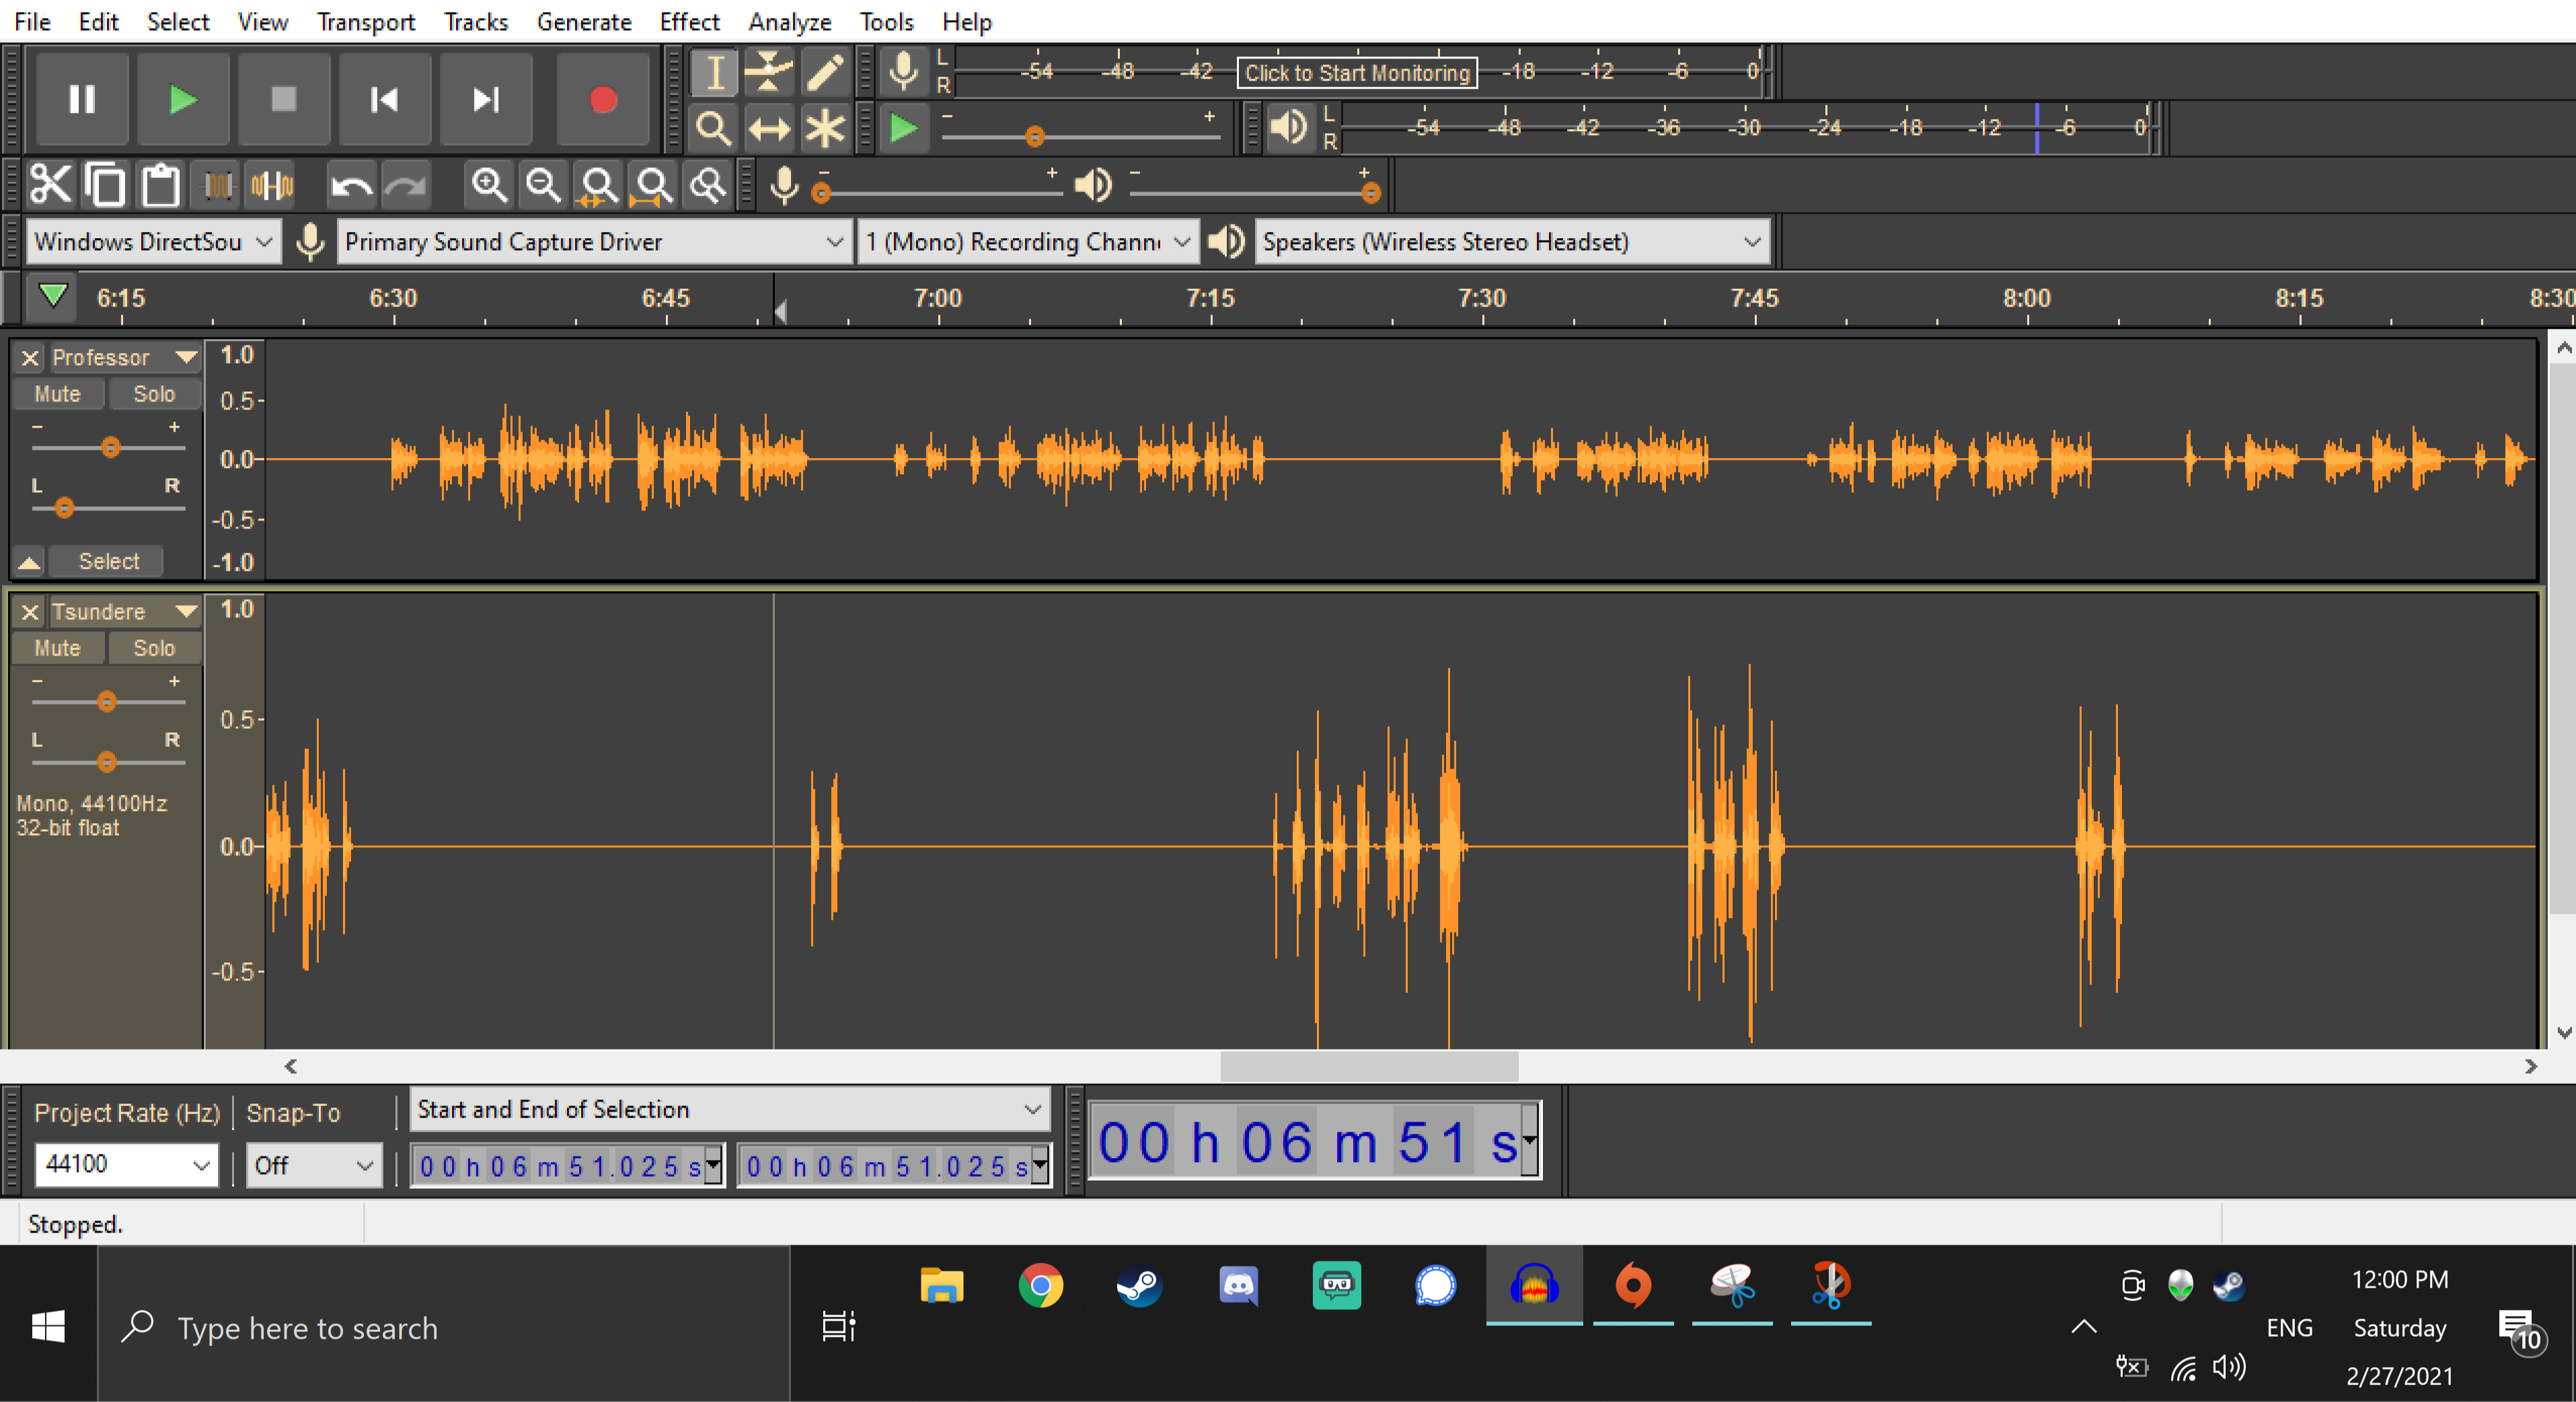
Task: Click to Start Monitoring in record meter
Action: click(x=1356, y=73)
